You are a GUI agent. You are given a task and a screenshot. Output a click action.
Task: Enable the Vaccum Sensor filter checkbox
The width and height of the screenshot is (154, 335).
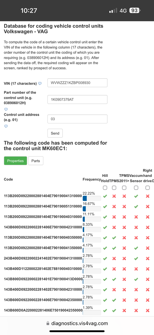tap(136, 188)
